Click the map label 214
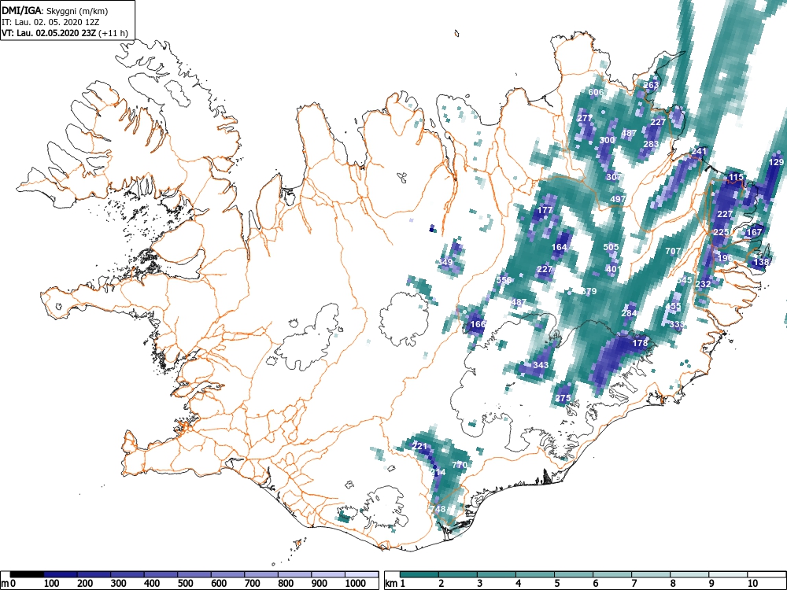 click(438, 472)
